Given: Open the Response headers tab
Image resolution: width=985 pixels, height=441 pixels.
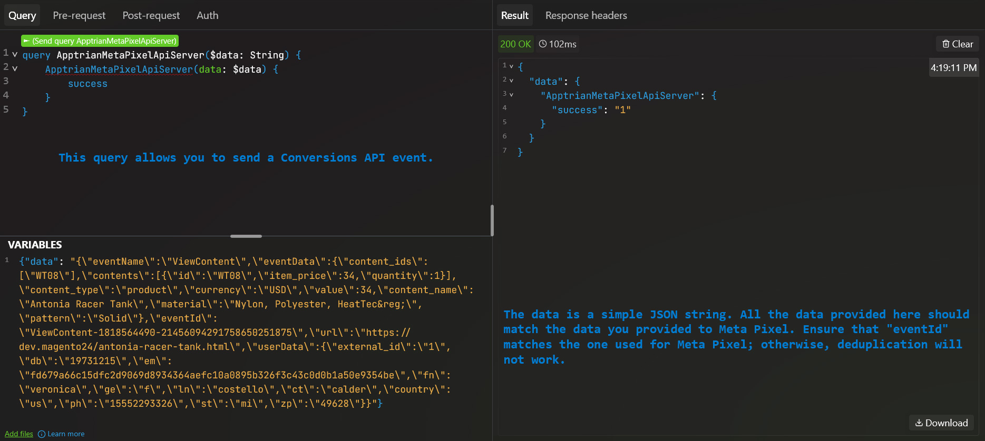Looking at the screenshot, I should tap(586, 15).
